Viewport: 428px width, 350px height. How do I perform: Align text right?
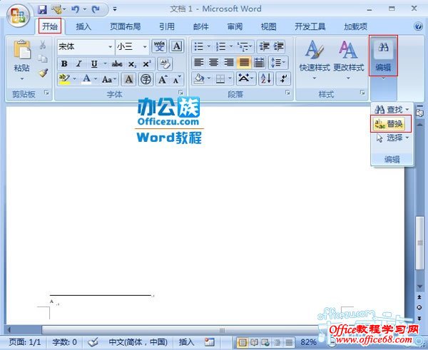[x=229, y=63]
